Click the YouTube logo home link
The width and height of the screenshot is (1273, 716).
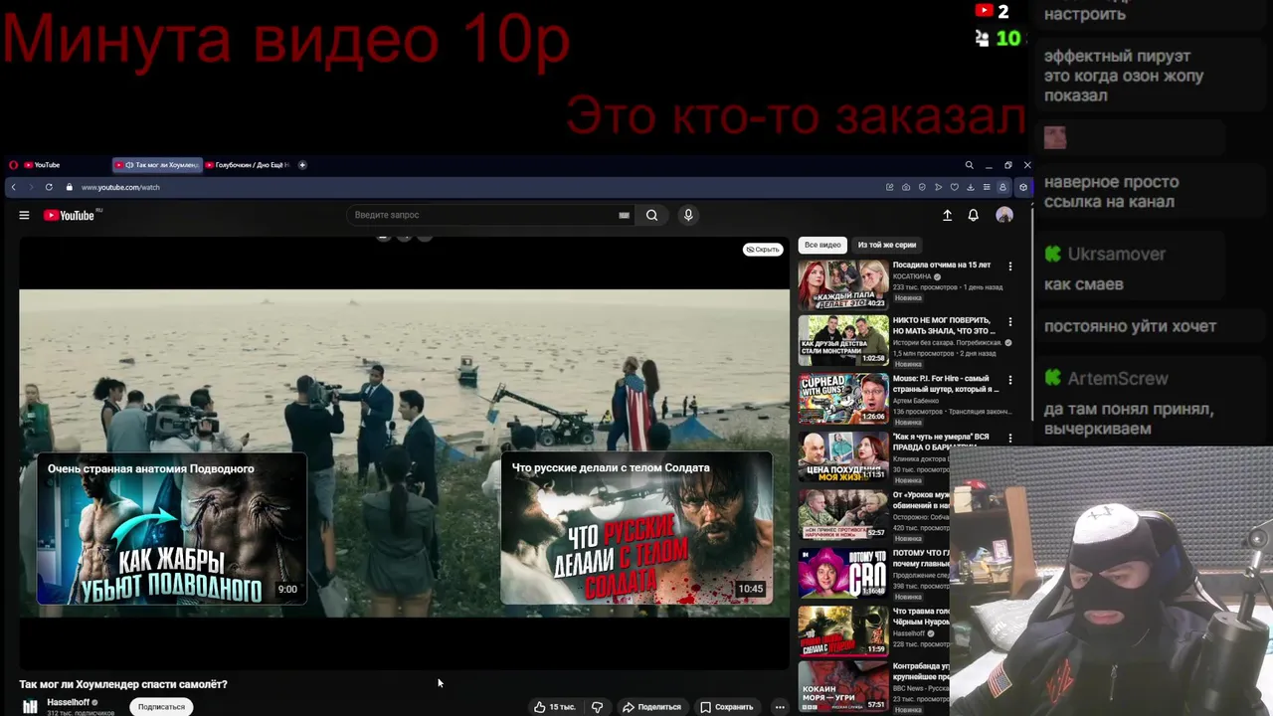point(71,215)
